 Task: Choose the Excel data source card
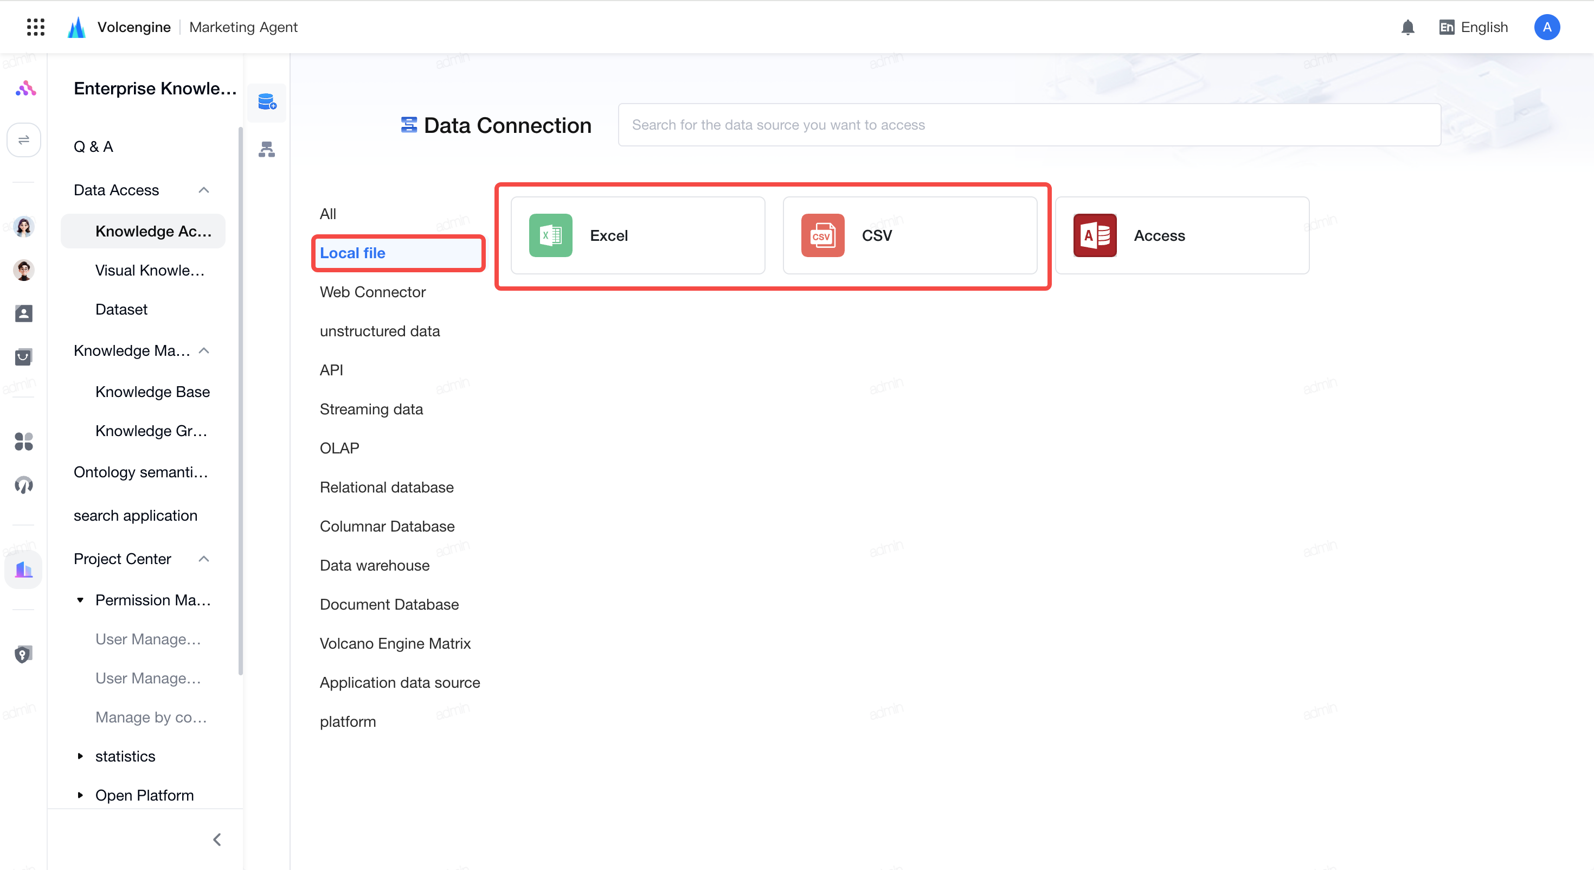pyautogui.click(x=638, y=235)
